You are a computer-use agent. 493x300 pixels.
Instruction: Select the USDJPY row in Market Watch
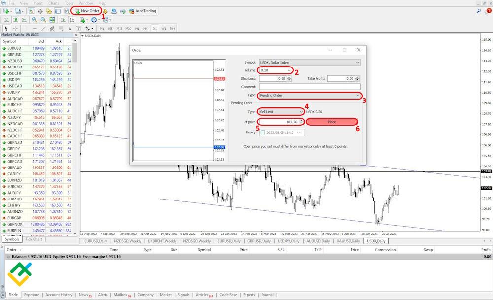coord(37,80)
